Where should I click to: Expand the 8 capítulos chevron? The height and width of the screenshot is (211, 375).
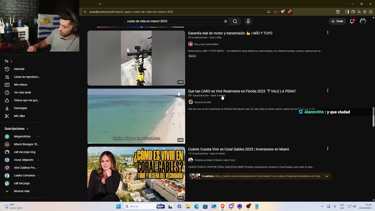pos(327,176)
